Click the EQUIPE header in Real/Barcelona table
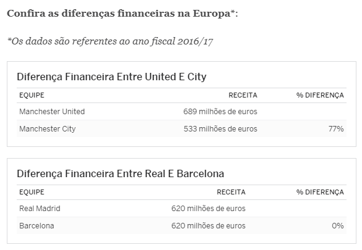 click(x=32, y=192)
